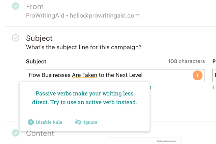This screenshot has width=216, height=144.
Task: Click the large Subject section heading
Action: pos(39,38)
